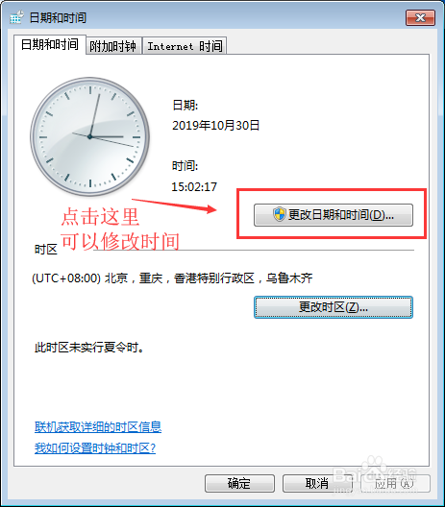
Task: Open 联机获取详细的时区信息 link
Action: (98, 426)
